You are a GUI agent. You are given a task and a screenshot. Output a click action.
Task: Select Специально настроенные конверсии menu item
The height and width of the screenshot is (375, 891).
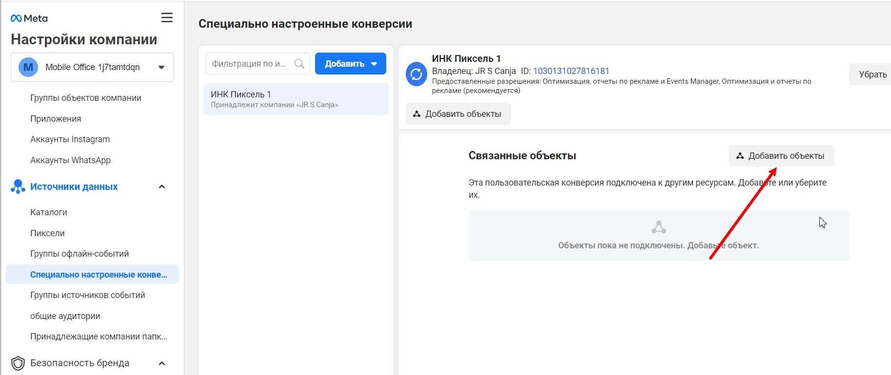[92, 274]
